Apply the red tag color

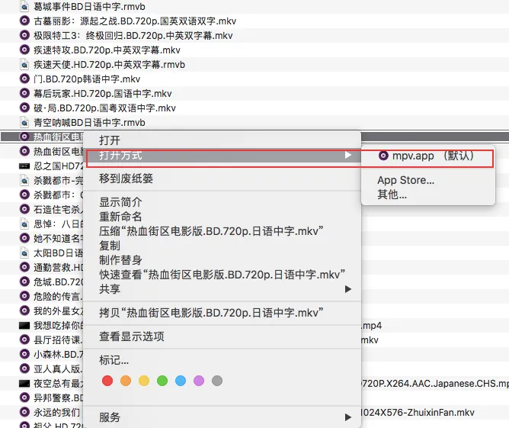107,381
